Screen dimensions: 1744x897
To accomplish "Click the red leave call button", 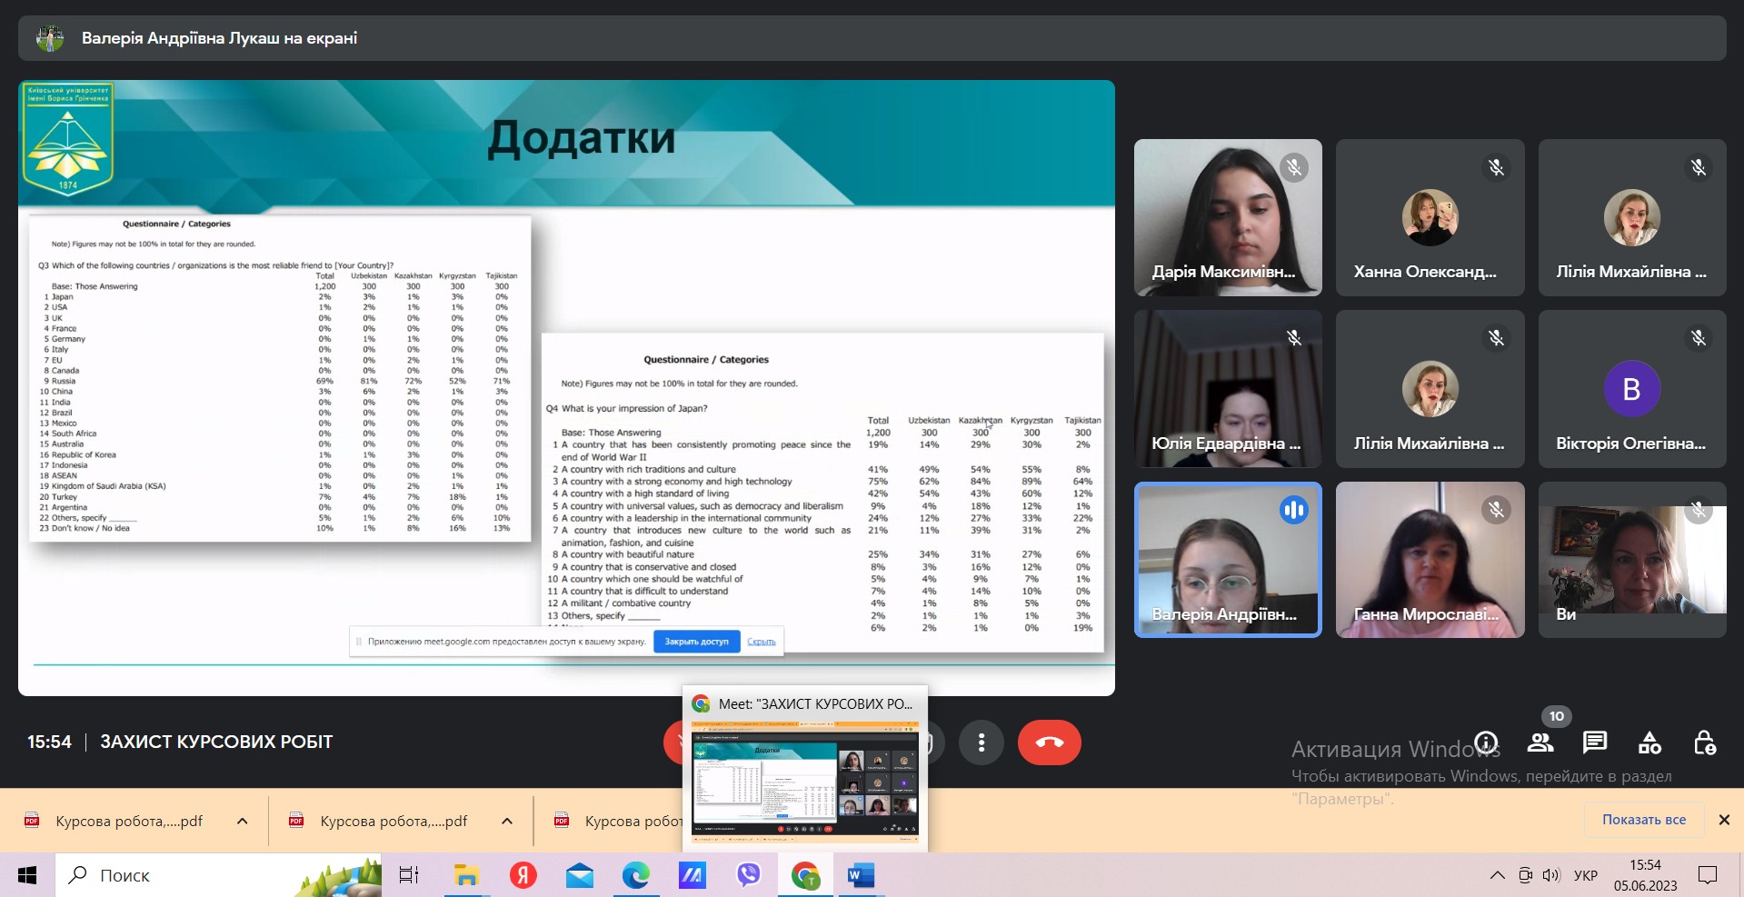I will (1049, 743).
